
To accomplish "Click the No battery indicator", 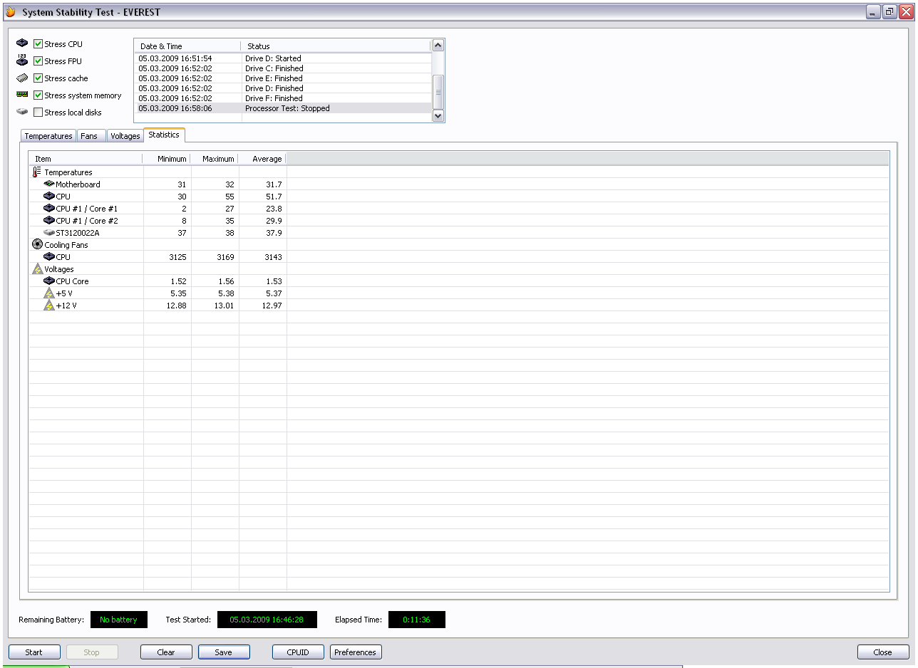I will 118,620.
